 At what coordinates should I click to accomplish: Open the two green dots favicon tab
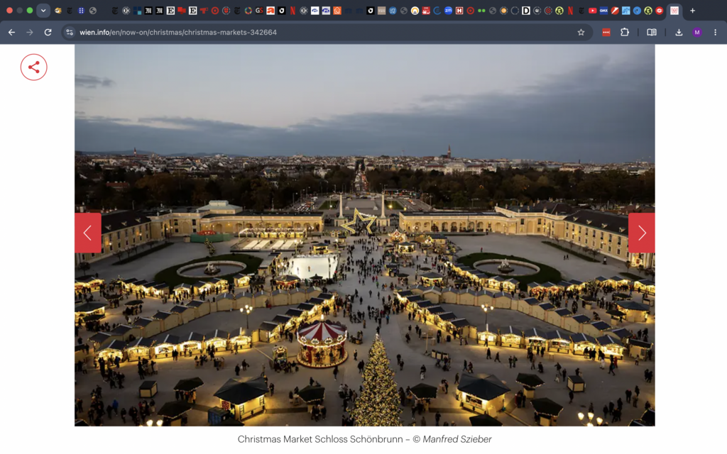[482, 10]
